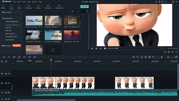Click the render preview icon
Screen dimensions: 179x101
click(x=134, y=57)
